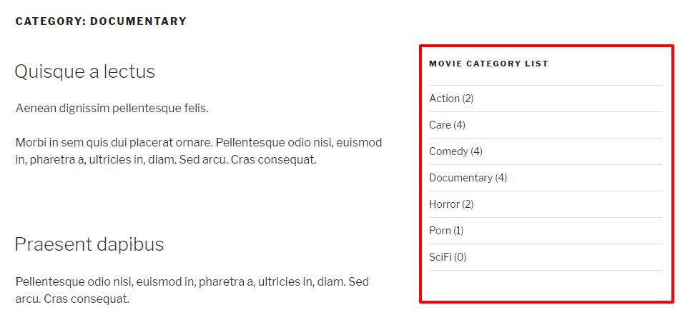
Task: Open the SciFi category link
Action: (440, 257)
